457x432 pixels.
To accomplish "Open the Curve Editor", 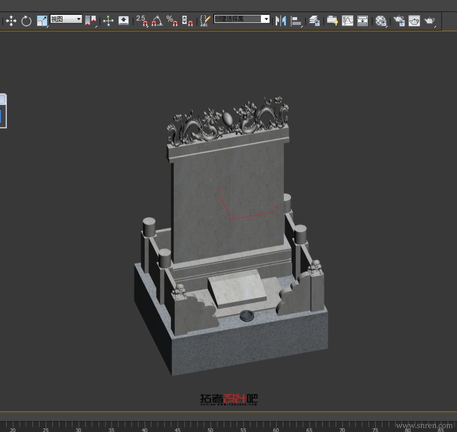I will point(348,21).
